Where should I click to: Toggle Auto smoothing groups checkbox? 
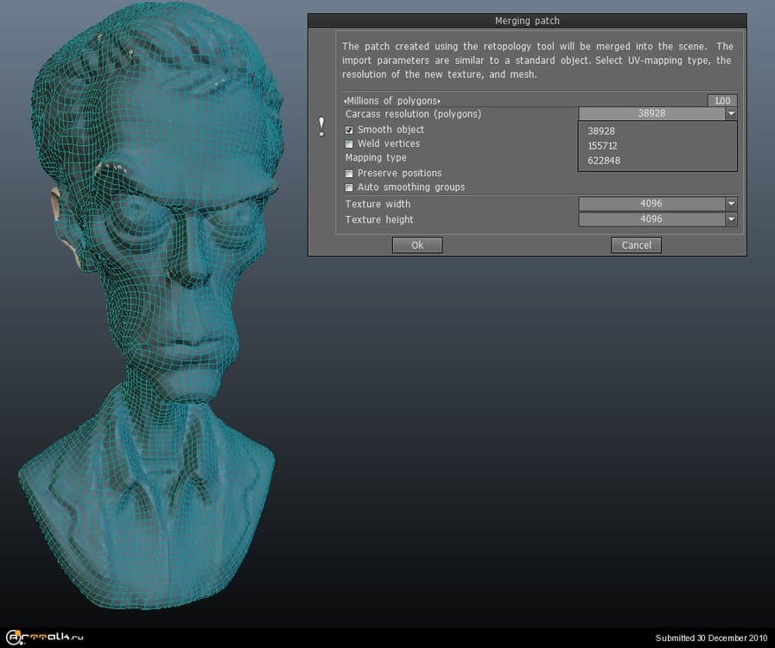click(350, 187)
